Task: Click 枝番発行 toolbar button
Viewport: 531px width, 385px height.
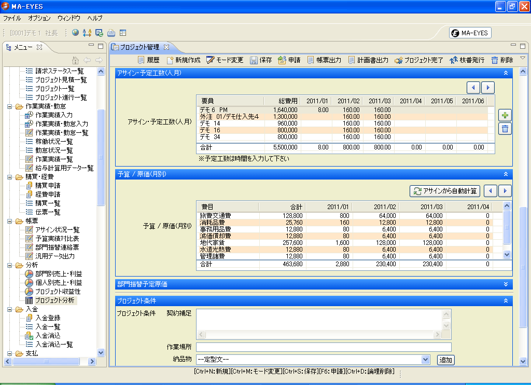Action: (467, 60)
